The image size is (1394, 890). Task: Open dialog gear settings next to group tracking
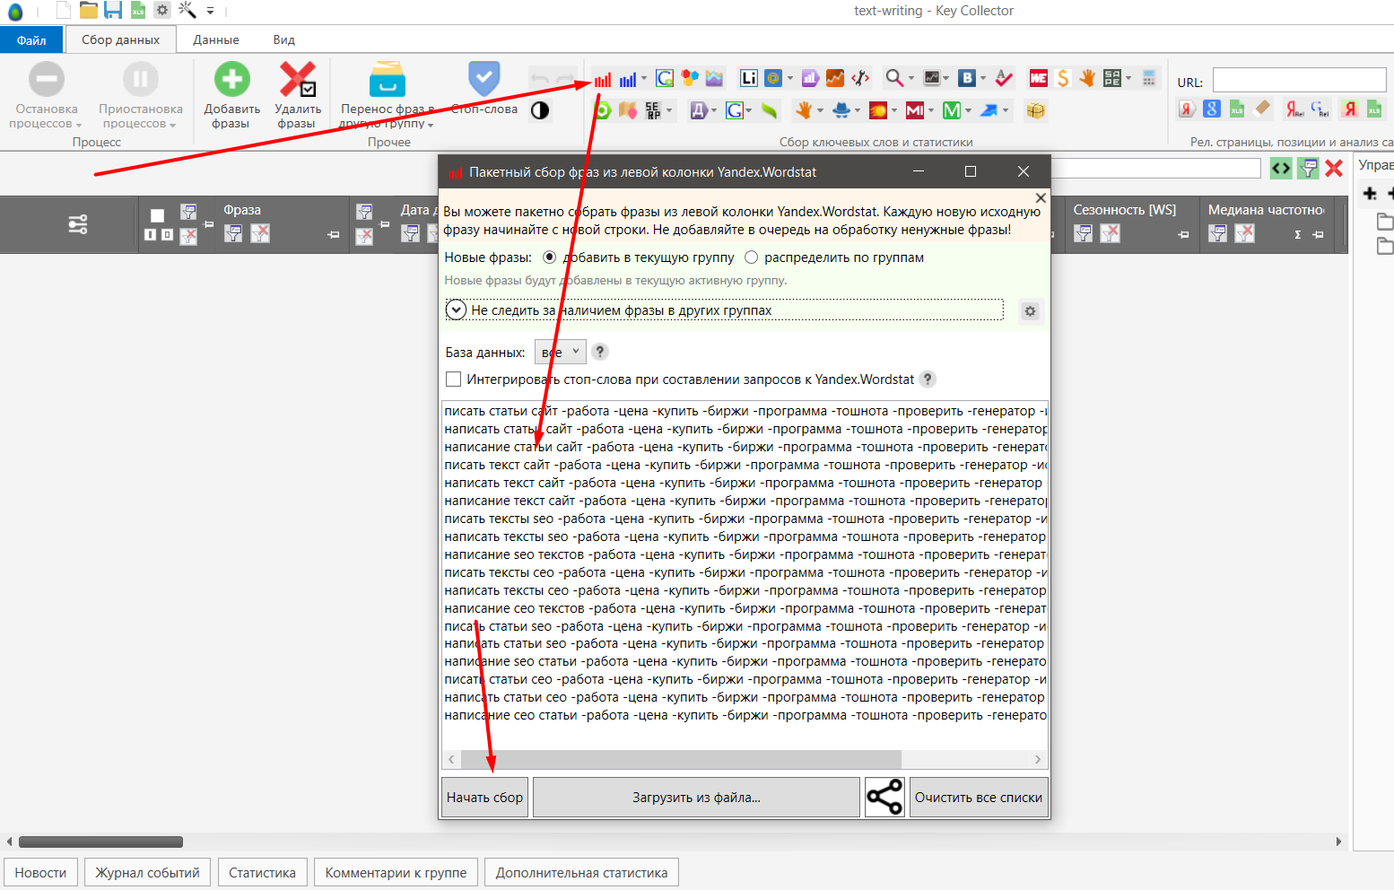pyautogui.click(x=1030, y=311)
